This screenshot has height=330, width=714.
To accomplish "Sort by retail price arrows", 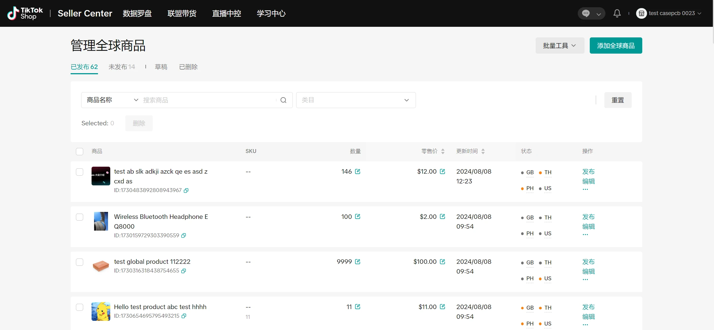I will point(443,151).
